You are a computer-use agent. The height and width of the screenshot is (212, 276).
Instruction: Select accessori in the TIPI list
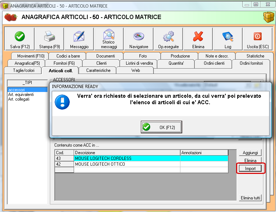coord(27,90)
